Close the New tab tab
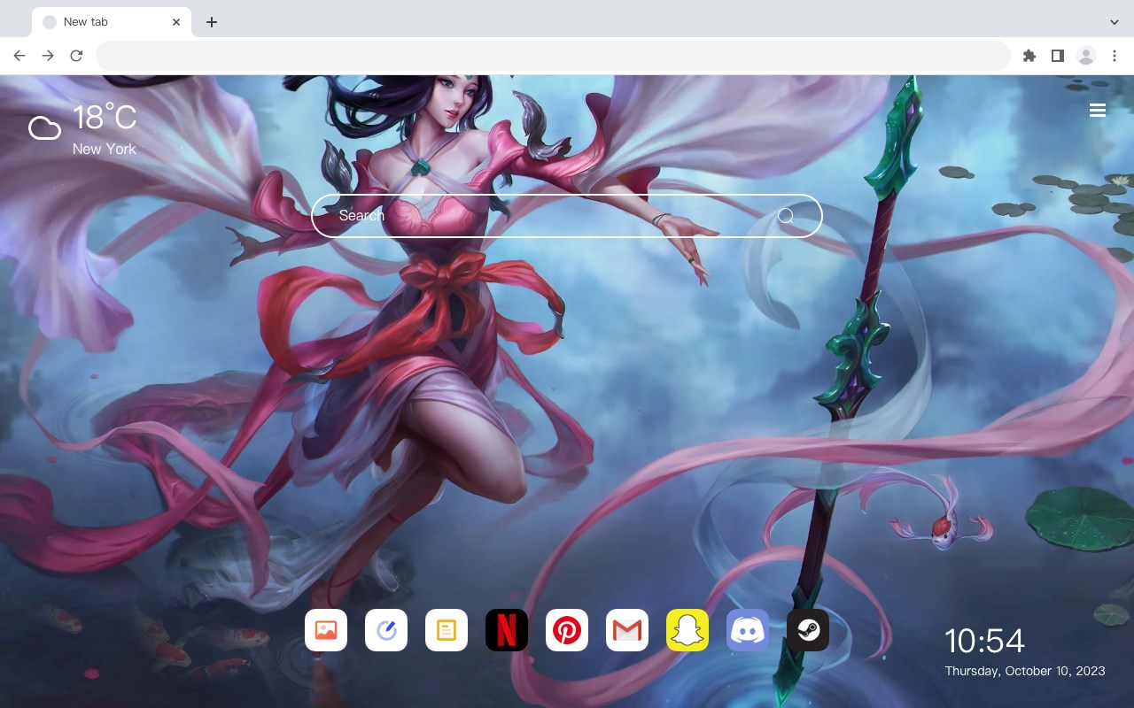The width and height of the screenshot is (1134, 708). click(x=176, y=22)
